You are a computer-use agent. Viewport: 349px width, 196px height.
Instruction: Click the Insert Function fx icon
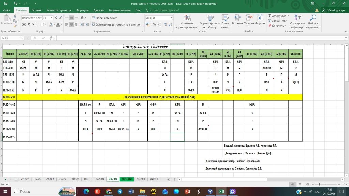pos(51,38)
